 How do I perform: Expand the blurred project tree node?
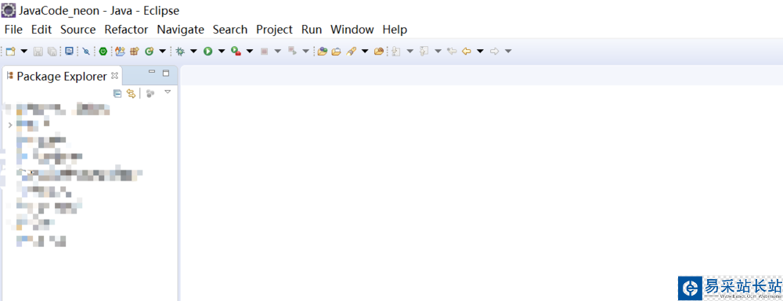tap(10, 124)
